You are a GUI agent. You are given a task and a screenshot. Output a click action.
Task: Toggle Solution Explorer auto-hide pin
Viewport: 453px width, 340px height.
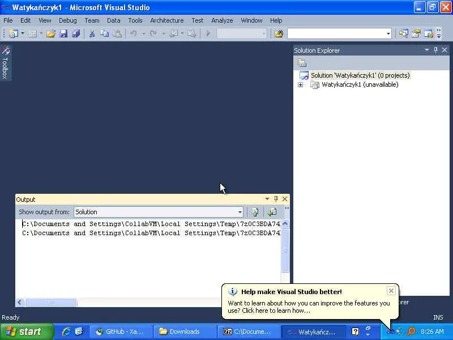[x=435, y=50]
